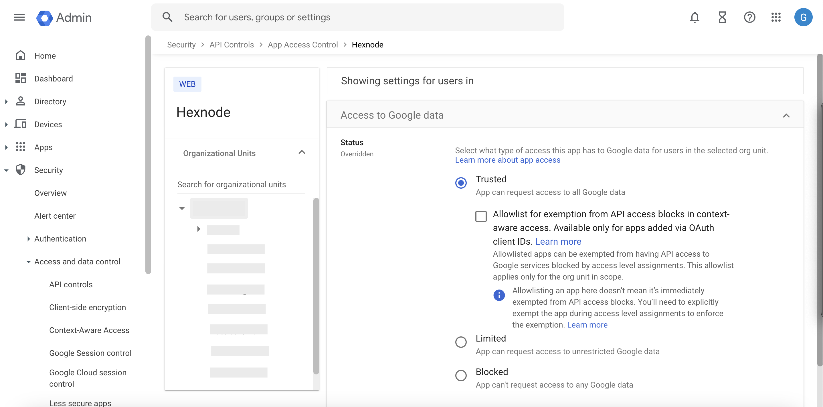823x407 pixels.
Task: Open API controls in sidebar
Action: click(71, 285)
